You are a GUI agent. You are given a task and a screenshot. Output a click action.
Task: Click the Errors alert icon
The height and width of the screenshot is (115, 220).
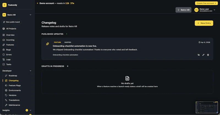(x=4, y=55)
